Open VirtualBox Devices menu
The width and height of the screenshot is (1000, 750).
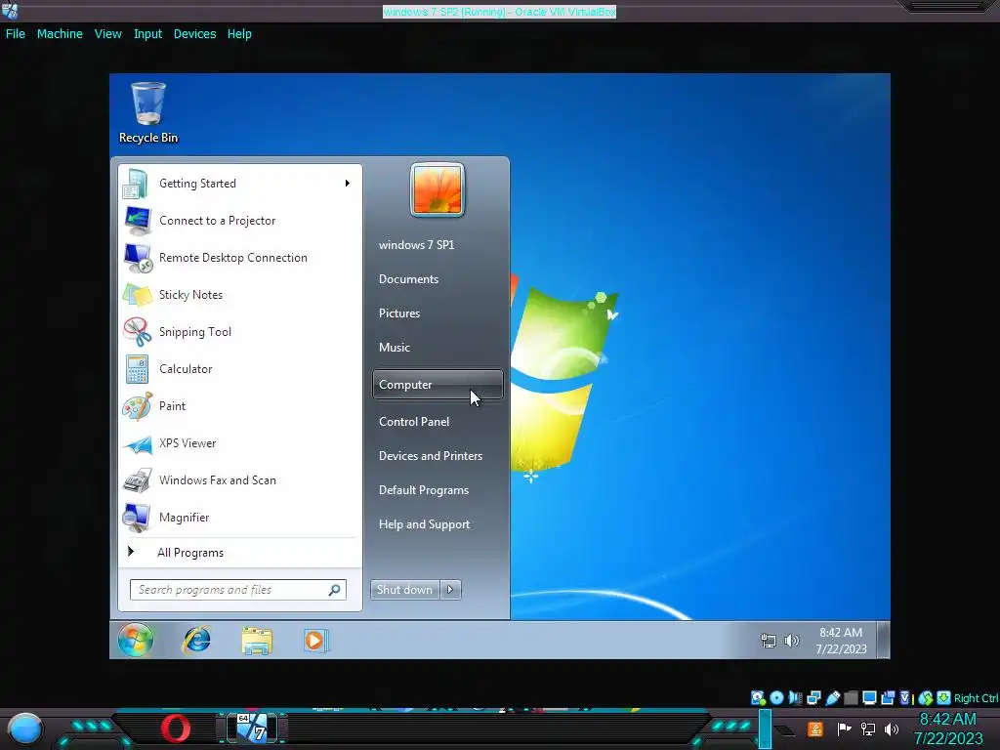coord(194,34)
